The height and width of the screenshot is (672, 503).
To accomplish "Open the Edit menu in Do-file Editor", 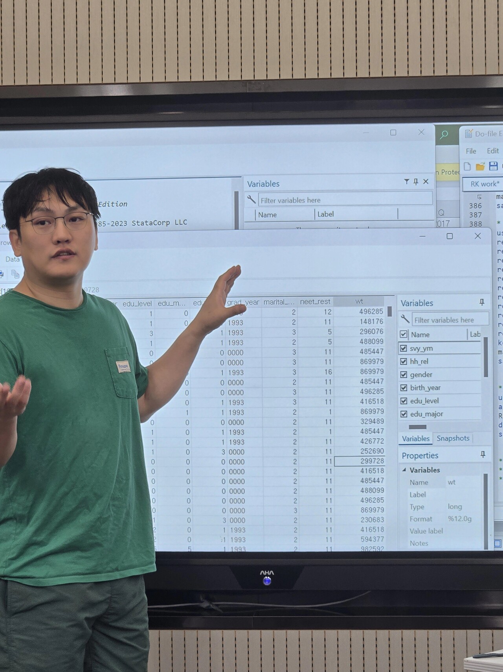I will pos(492,151).
